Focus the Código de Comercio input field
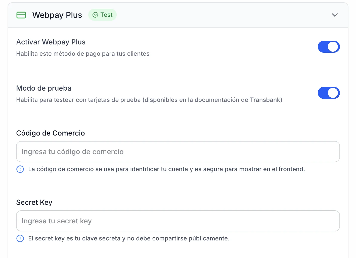The image size is (356, 258). pos(178,152)
